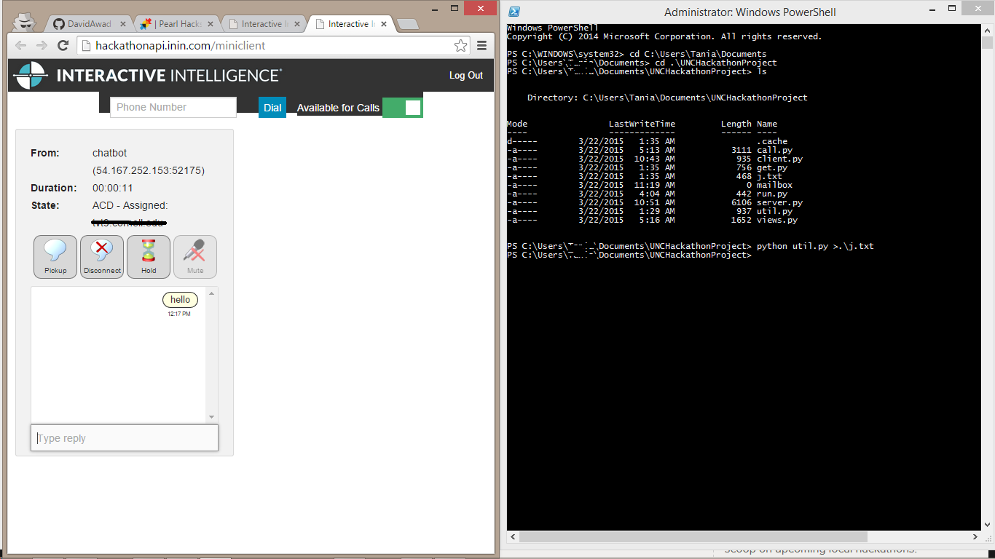Close the Chrome window
The image size is (995, 559).
(x=479, y=7)
